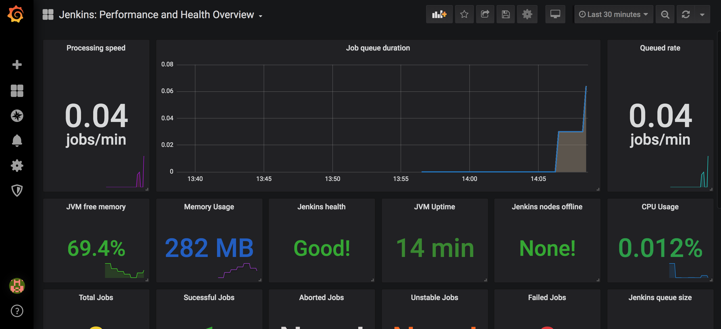This screenshot has width=721, height=329.
Task: Refresh the dashboard now
Action: point(686,14)
